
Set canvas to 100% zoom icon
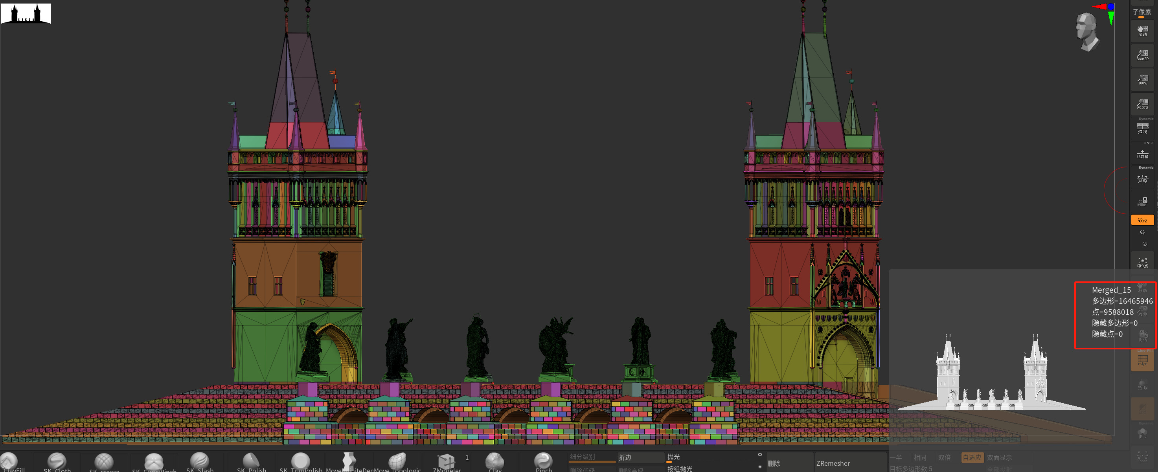tap(1142, 79)
